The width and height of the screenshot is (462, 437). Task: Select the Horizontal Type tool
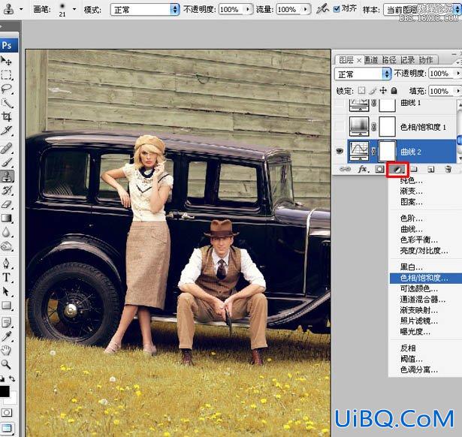tap(6, 277)
